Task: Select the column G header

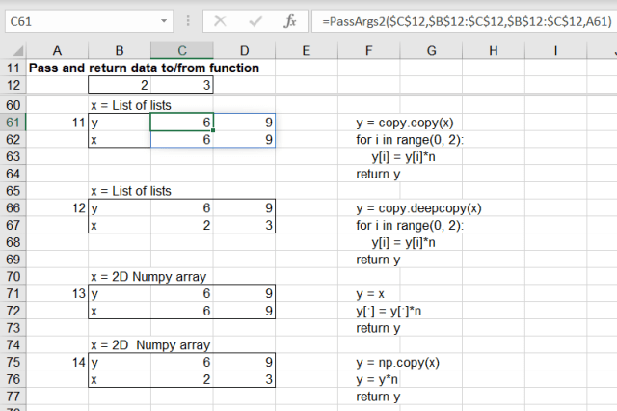Action: pyautogui.click(x=430, y=50)
